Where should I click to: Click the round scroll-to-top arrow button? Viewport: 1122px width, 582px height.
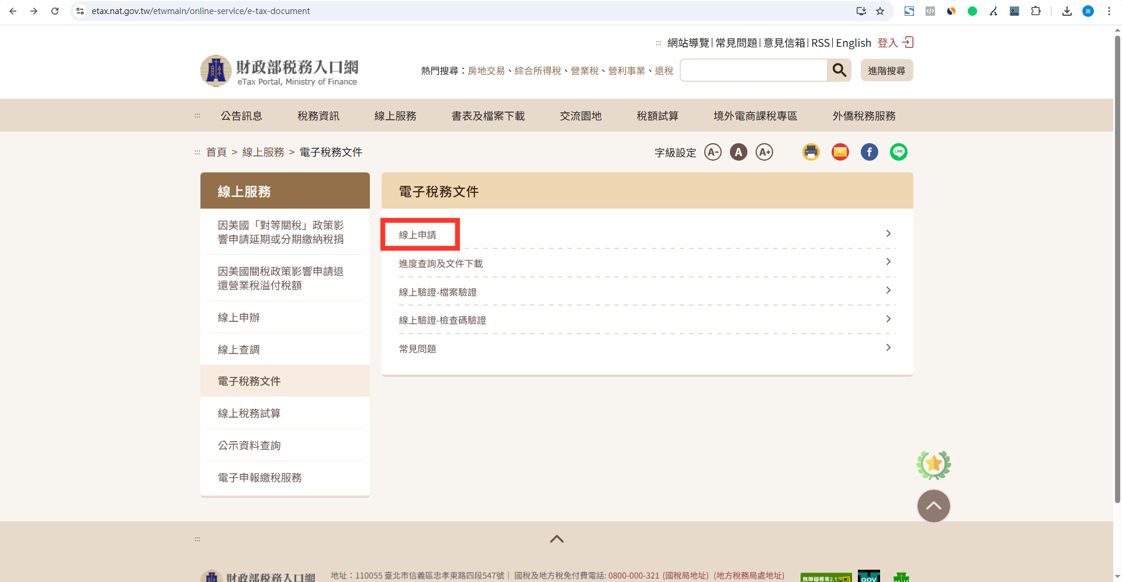(x=933, y=506)
